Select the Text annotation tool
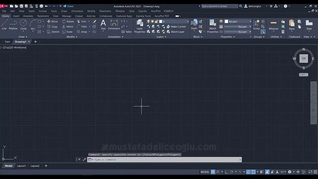Image resolution: width=318 pixels, height=179 pixels. (103, 25)
